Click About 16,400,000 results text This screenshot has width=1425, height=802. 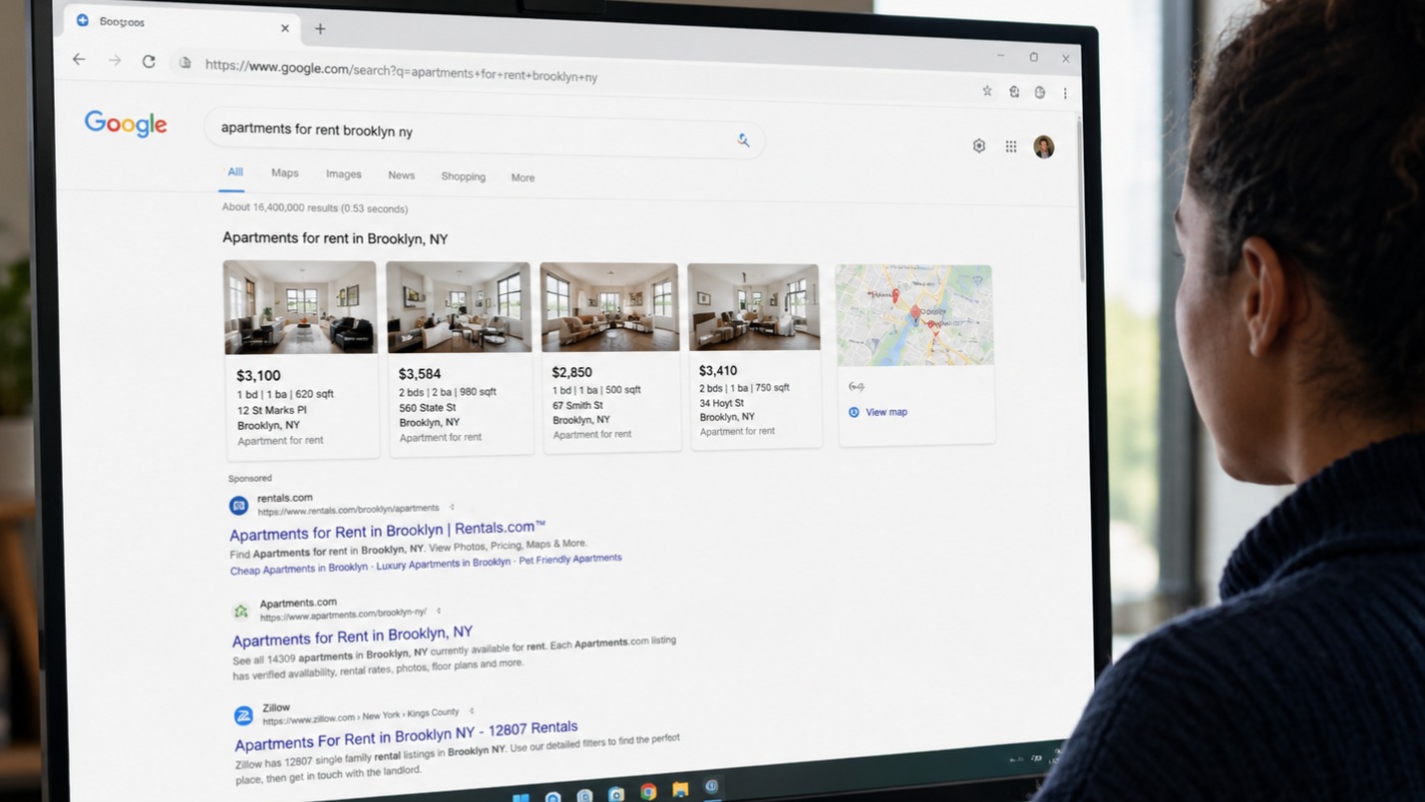click(x=315, y=208)
